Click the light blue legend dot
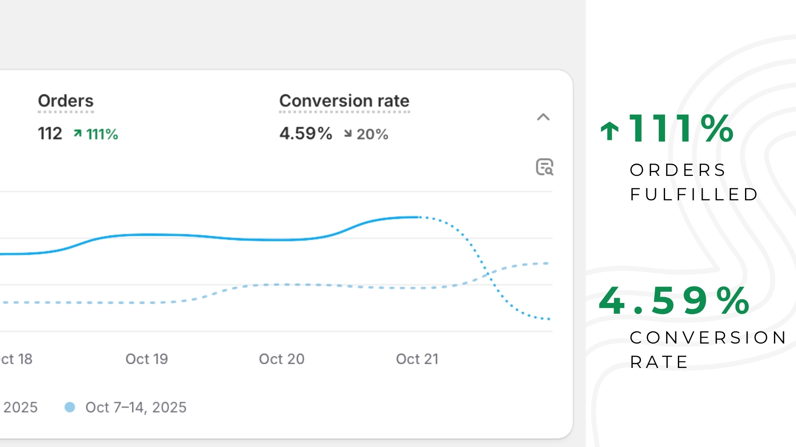 tap(70, 407)
